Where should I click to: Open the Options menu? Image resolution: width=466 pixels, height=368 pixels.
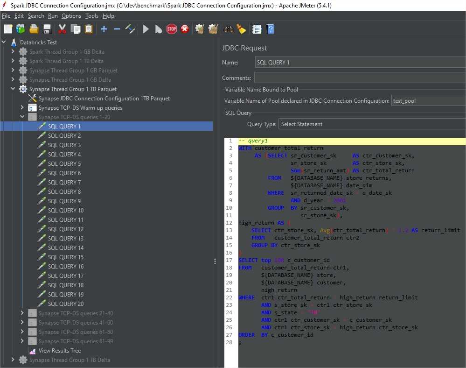[x=71, y=16]
